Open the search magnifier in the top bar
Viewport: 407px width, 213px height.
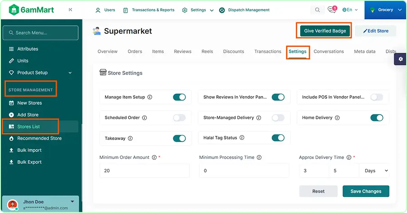[317, 10]
